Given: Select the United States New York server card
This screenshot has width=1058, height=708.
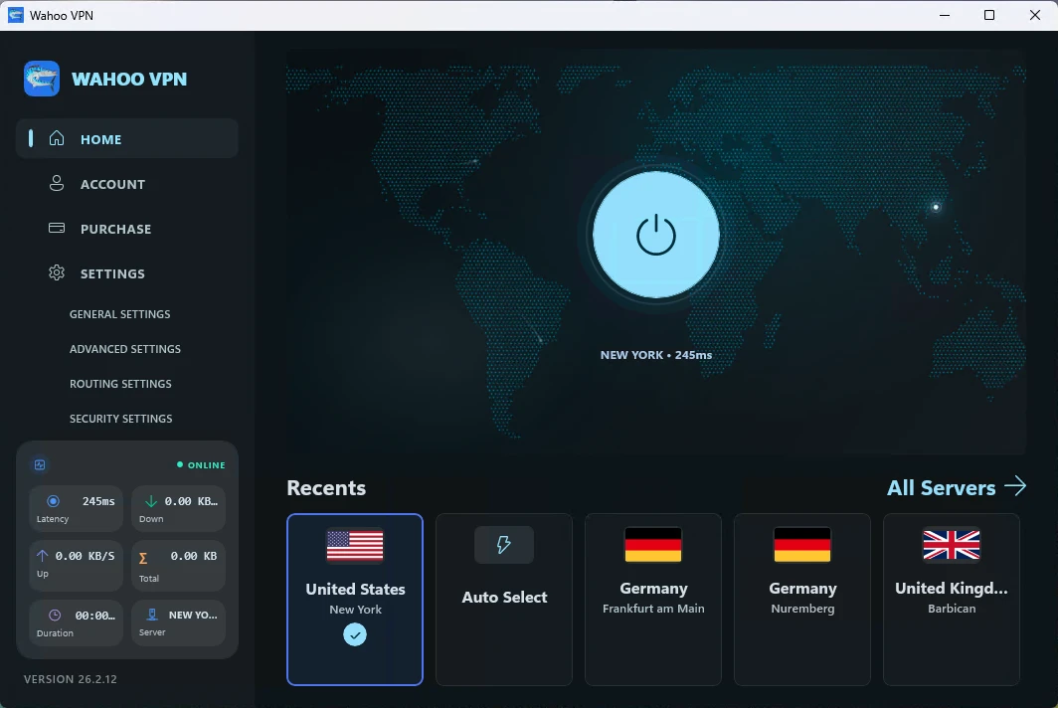Looking at the screenshot, I should pos(355,600).
